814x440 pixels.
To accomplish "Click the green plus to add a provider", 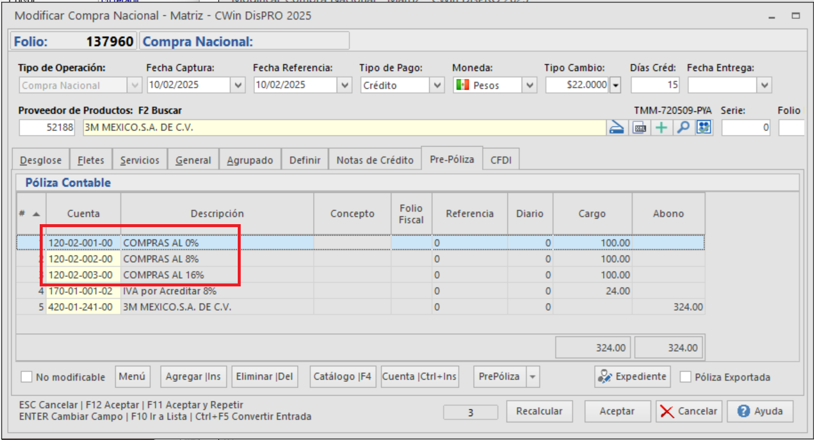I will pyautogui.click(x=660, y=126).
